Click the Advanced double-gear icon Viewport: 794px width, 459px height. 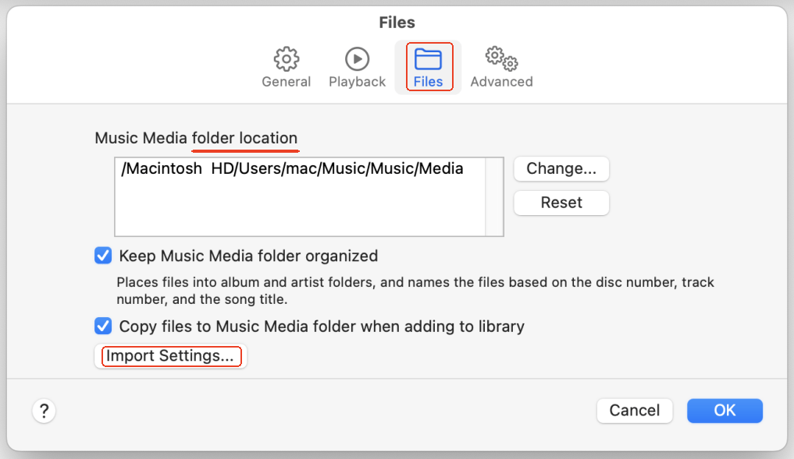pyautogui.click(x=501, y=58)
